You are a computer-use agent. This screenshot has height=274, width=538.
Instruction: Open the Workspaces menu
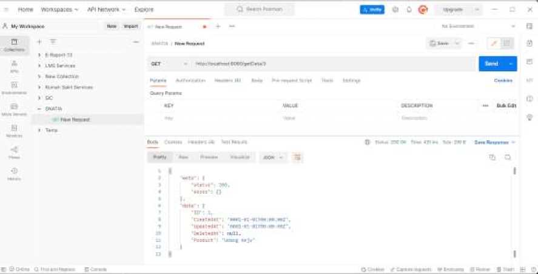pyautogui.click(x=59, y=10)
